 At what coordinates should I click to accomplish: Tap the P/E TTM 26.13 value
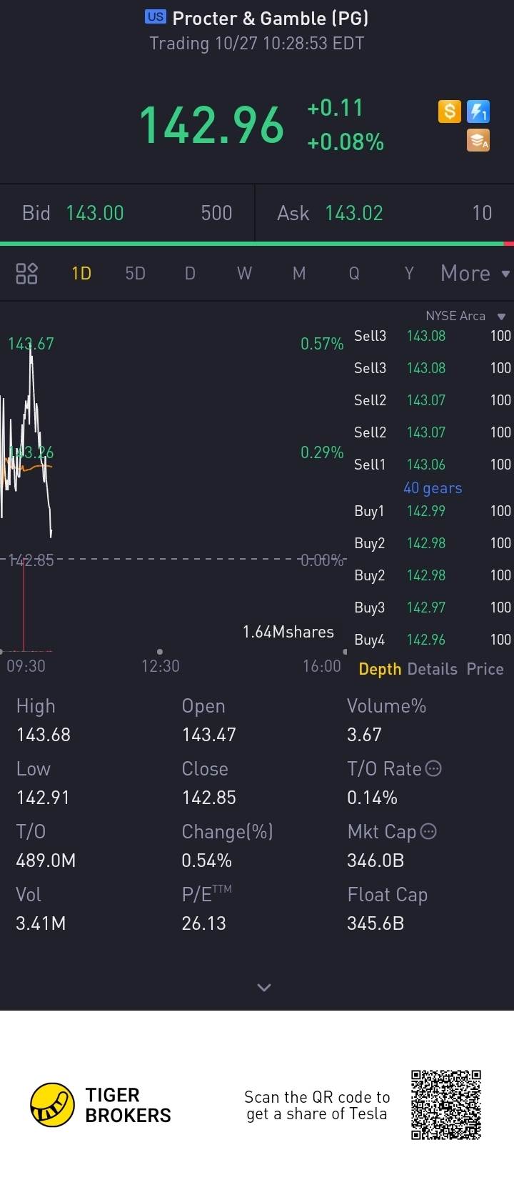click(x=203, y=923)
